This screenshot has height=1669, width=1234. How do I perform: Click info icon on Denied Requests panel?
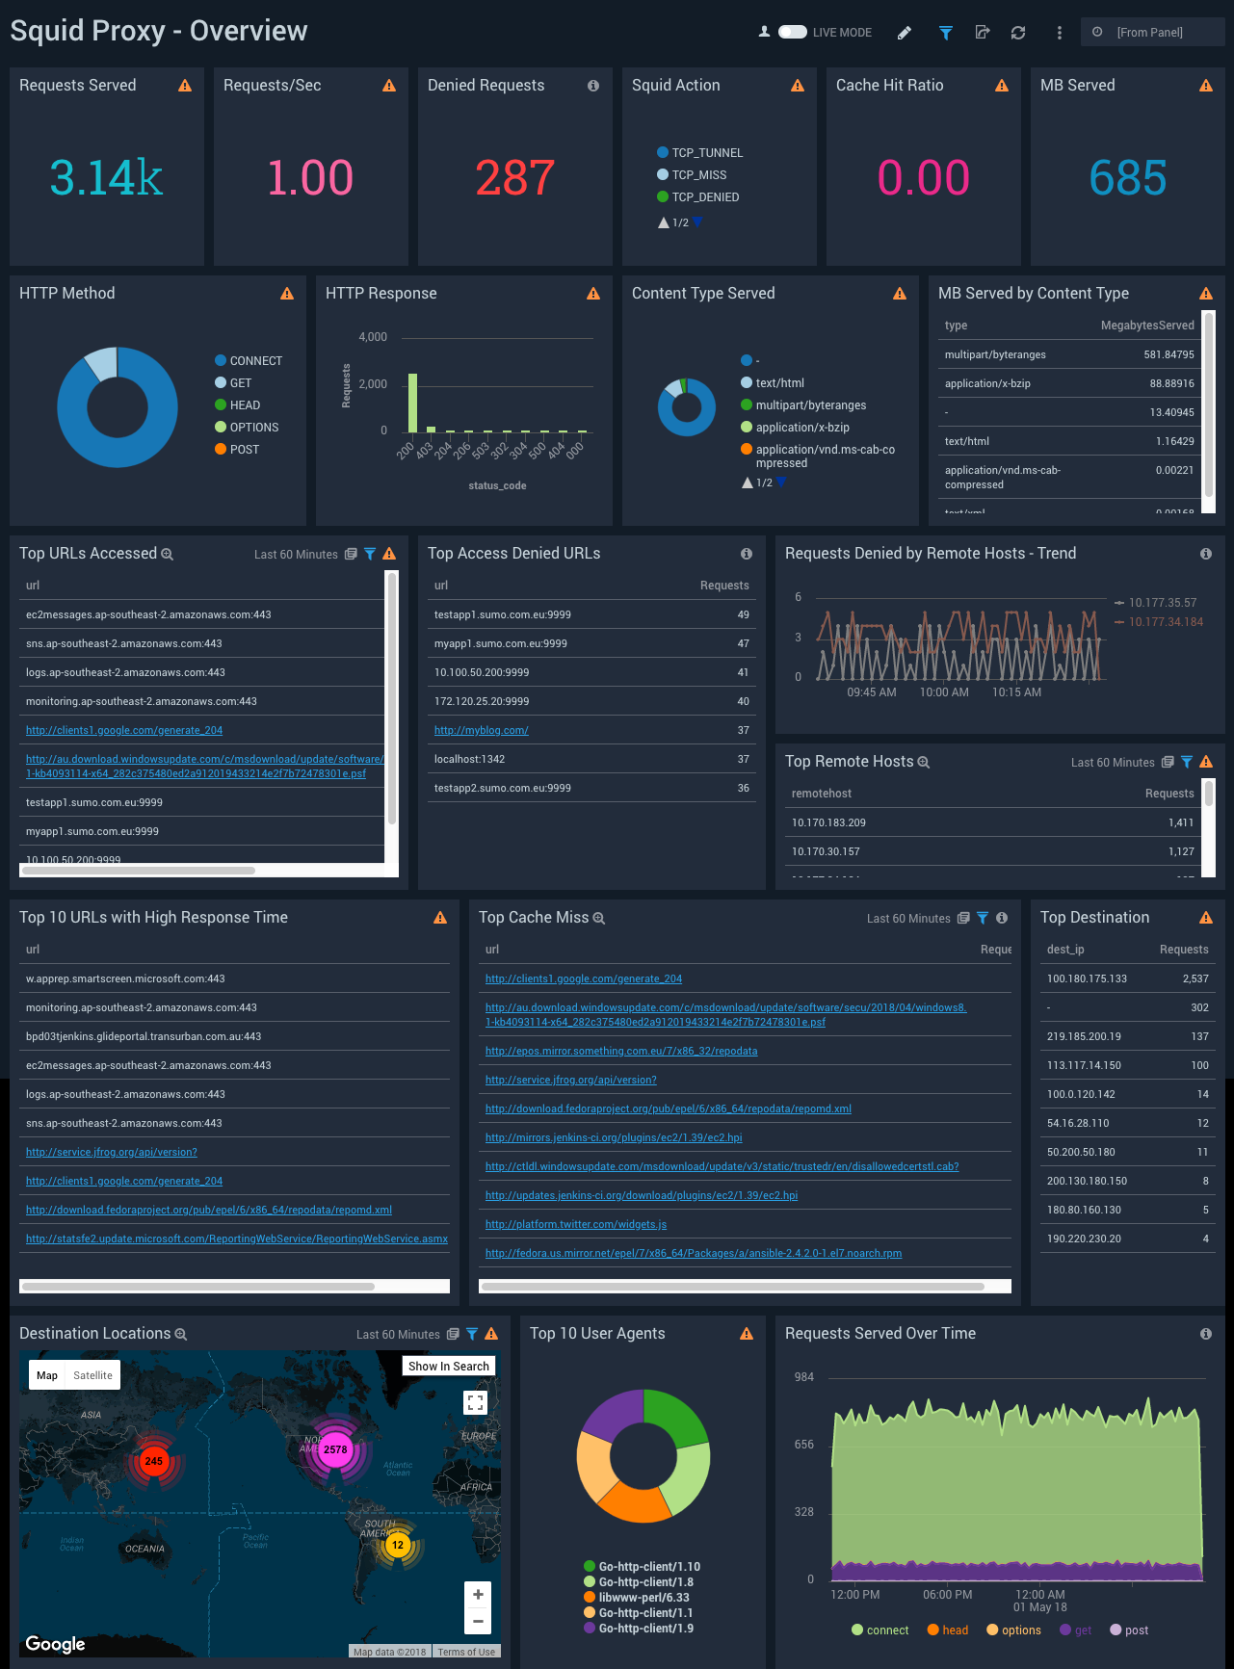tap(593, 86)
